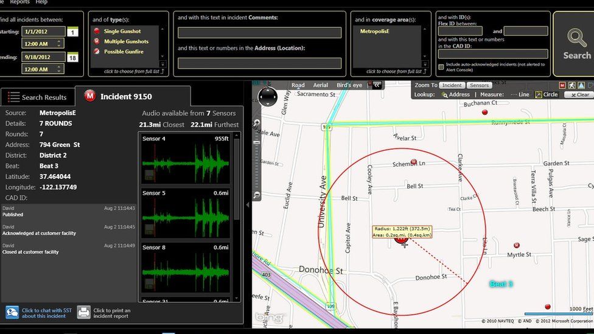Click the map pan compass control
594x334 pixels.
coord(268,97)
